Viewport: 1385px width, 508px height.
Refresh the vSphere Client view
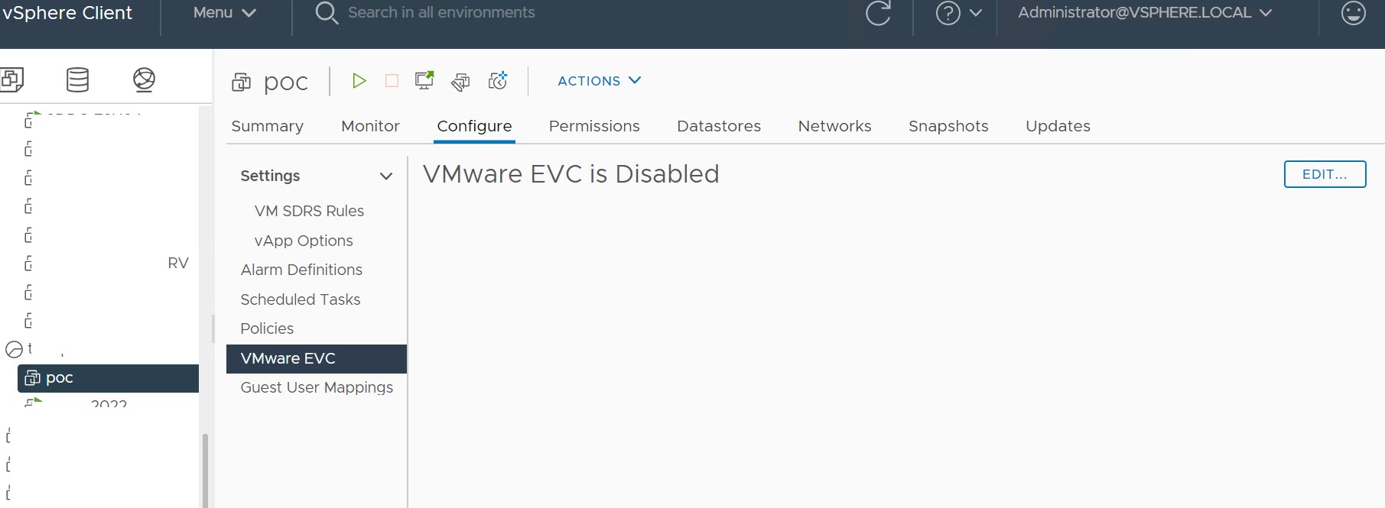(878, 13)
